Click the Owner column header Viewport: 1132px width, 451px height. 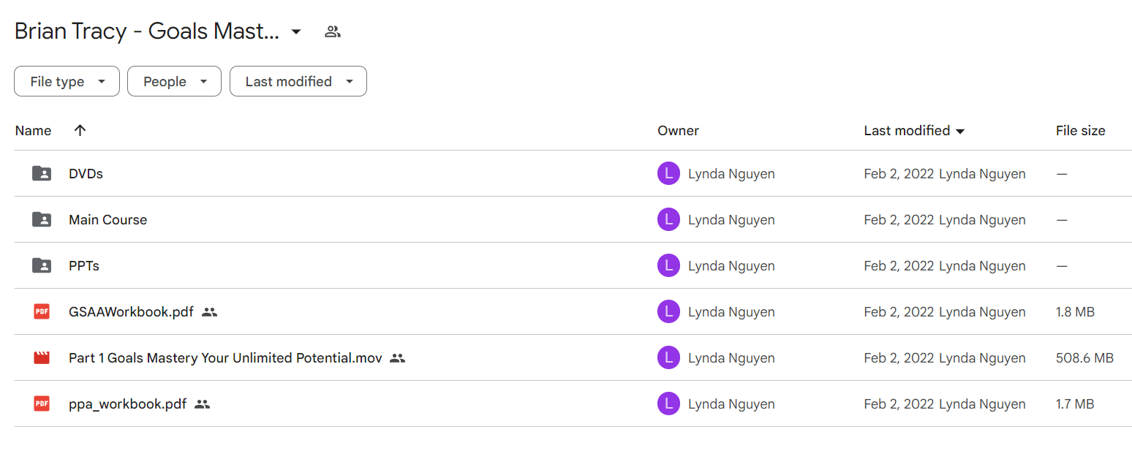coord(678,131)
